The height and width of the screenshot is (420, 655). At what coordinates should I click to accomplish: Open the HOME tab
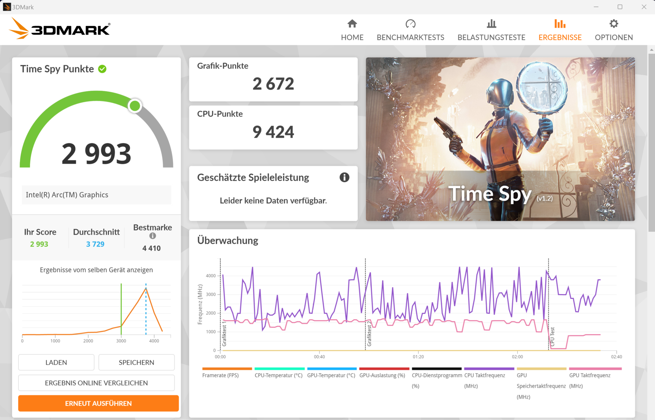[x=352, y=30]
